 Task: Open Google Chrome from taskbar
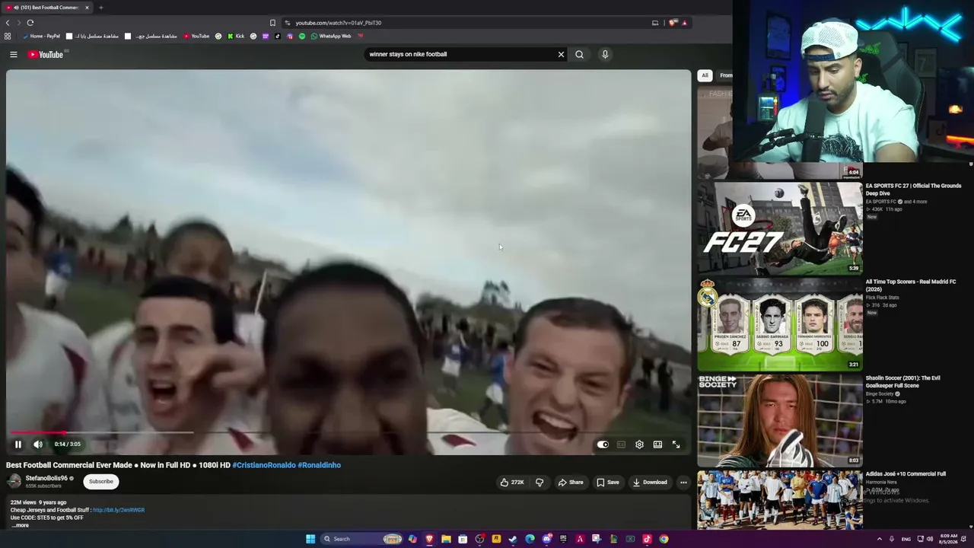(x=664, y=539)
